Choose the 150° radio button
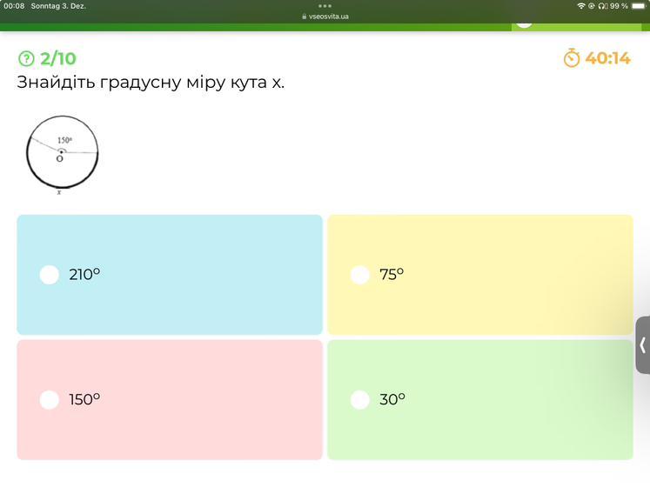 coord(50,400)
